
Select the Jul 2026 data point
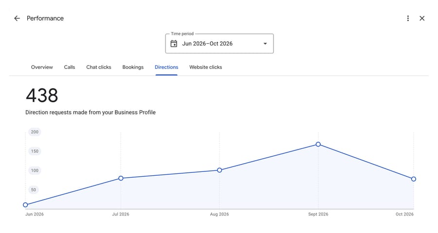coord(121,178)
